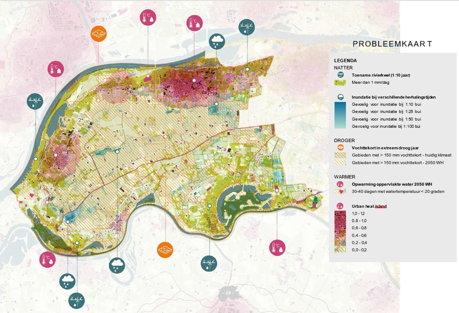The height and width of the screenshot is (313, 459).
Task: Select the LEGENDA heading
Action: tap(346, 60)
